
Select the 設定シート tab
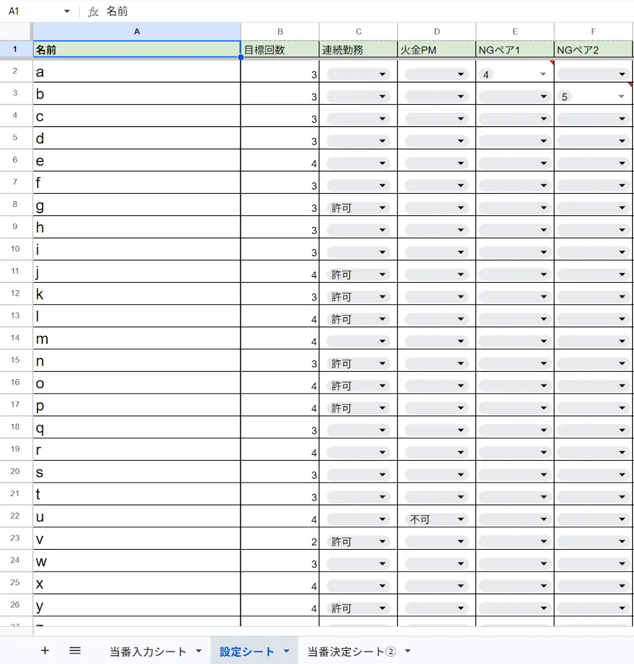[246, 651]
